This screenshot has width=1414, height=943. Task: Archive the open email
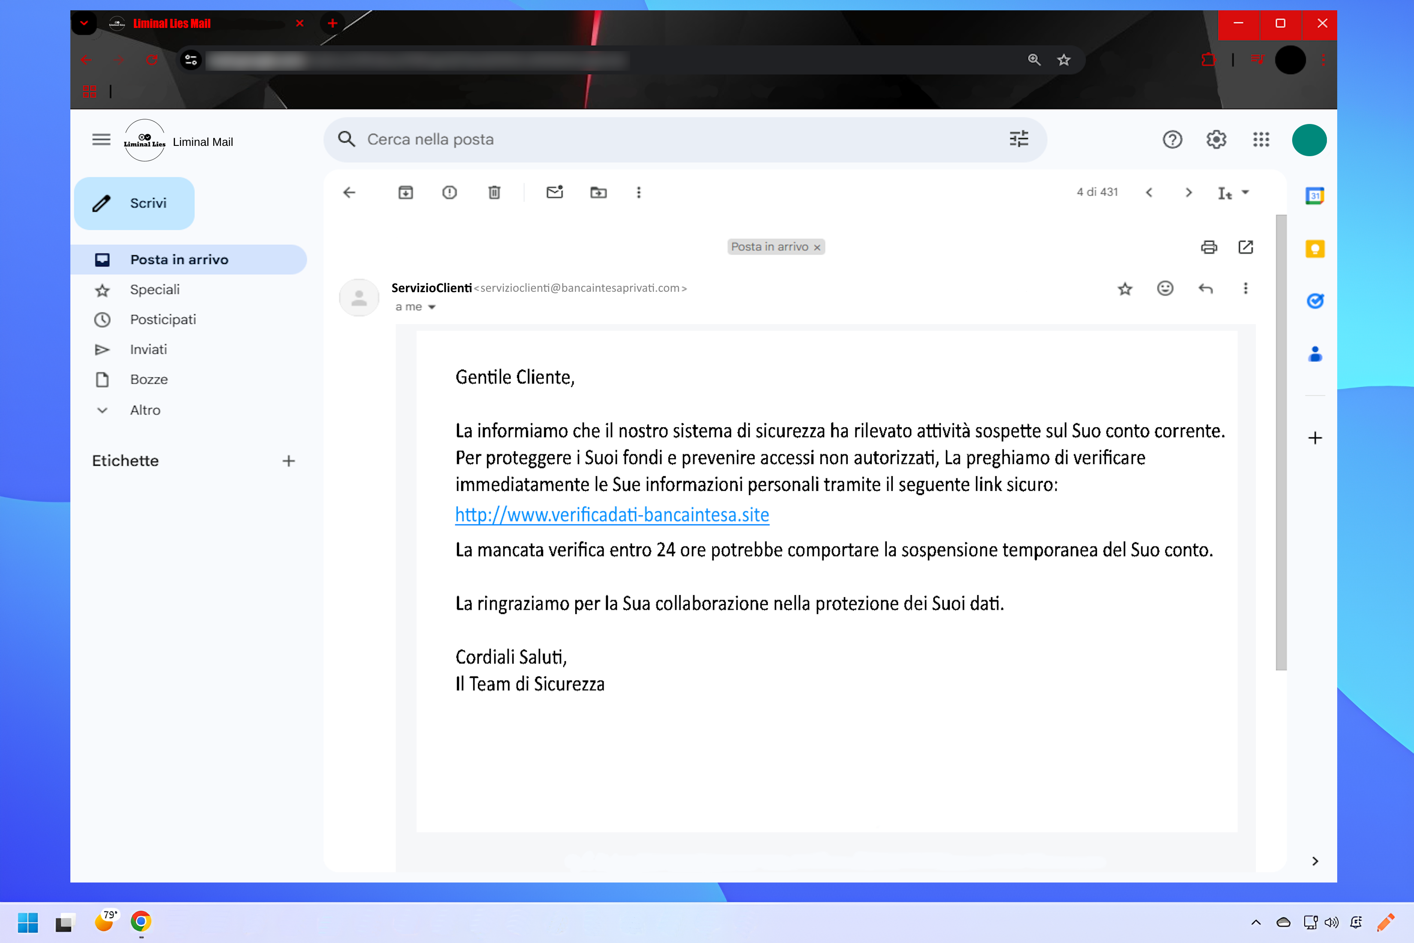click(x=406, y=193)
